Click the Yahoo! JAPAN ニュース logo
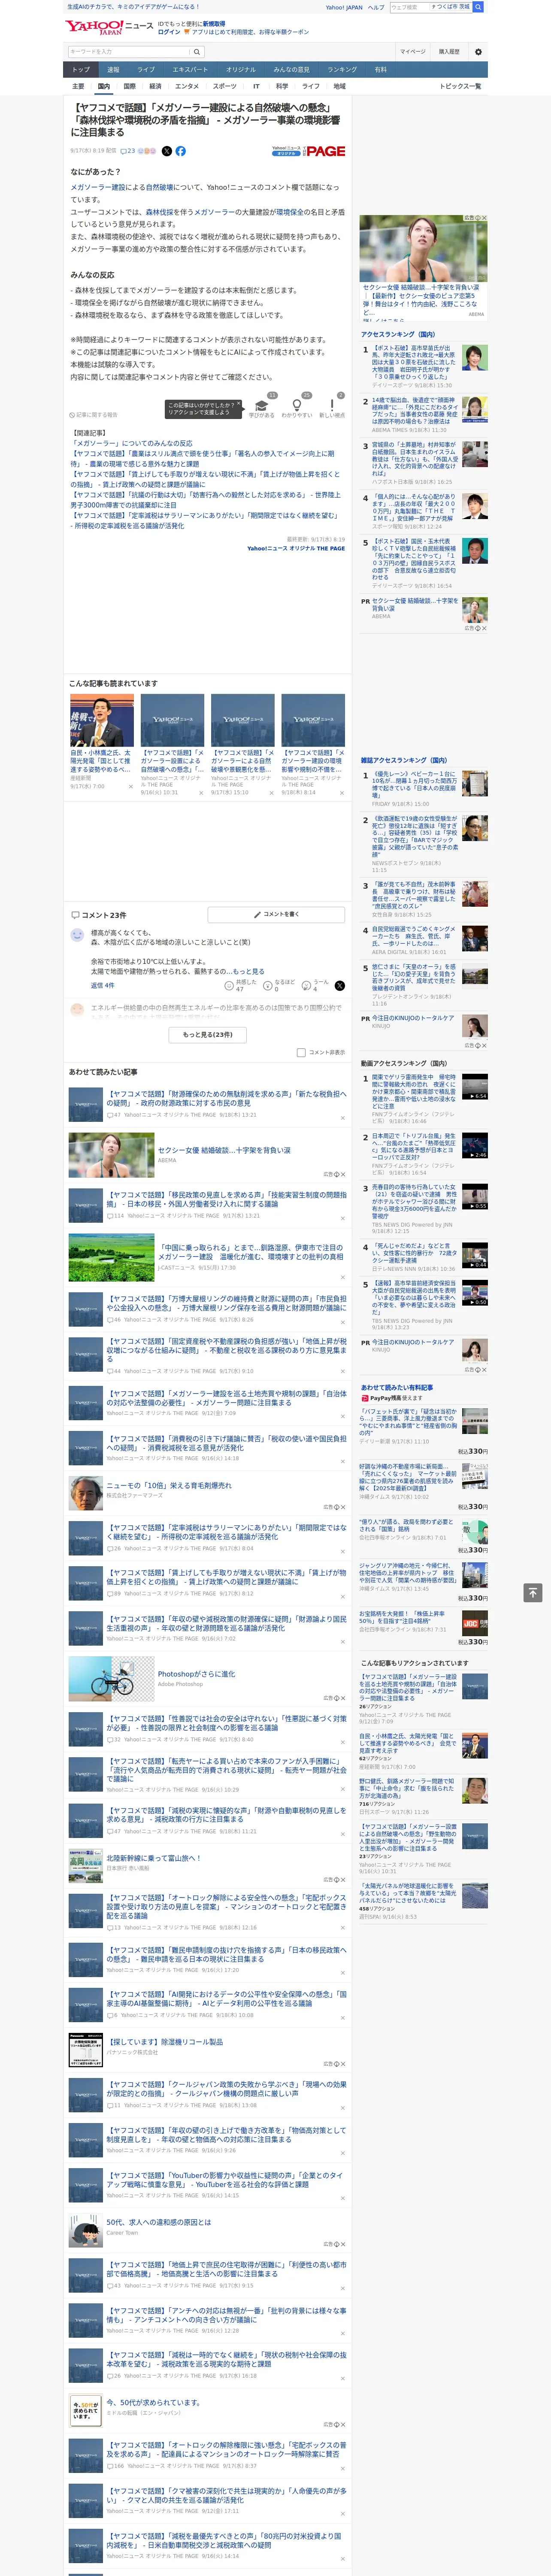Image resolution: width=551 pixels, height=2576 pixels. 110,28
